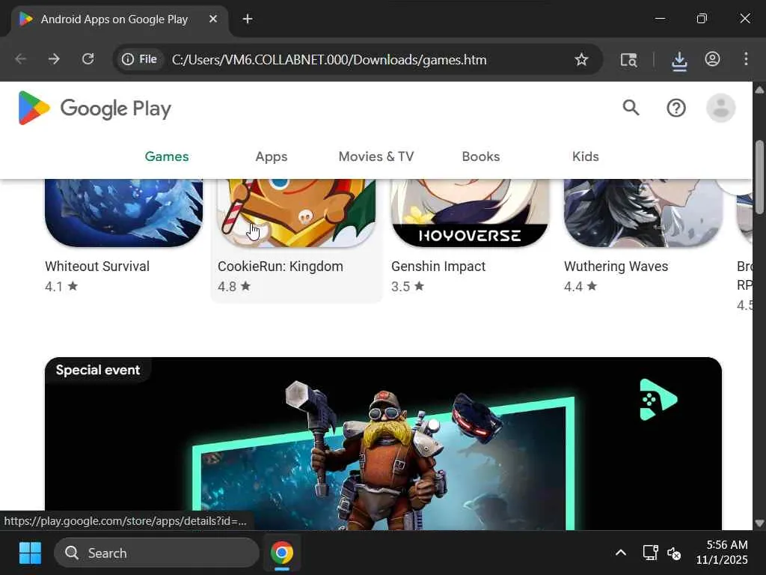
Task: Switch to the Movies & TV tab
Action: tap(376, 156)
